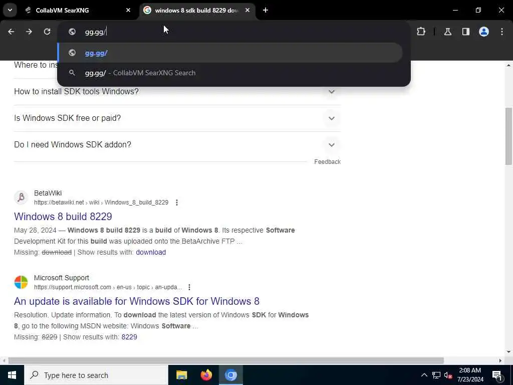Close the CollabVM SearXNG tab
Screen dimensions: 513x385
pos(128,10)
